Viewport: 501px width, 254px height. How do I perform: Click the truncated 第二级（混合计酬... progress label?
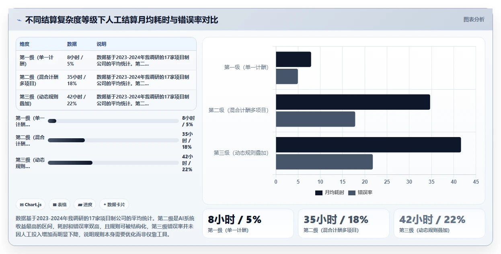point(30,140)
